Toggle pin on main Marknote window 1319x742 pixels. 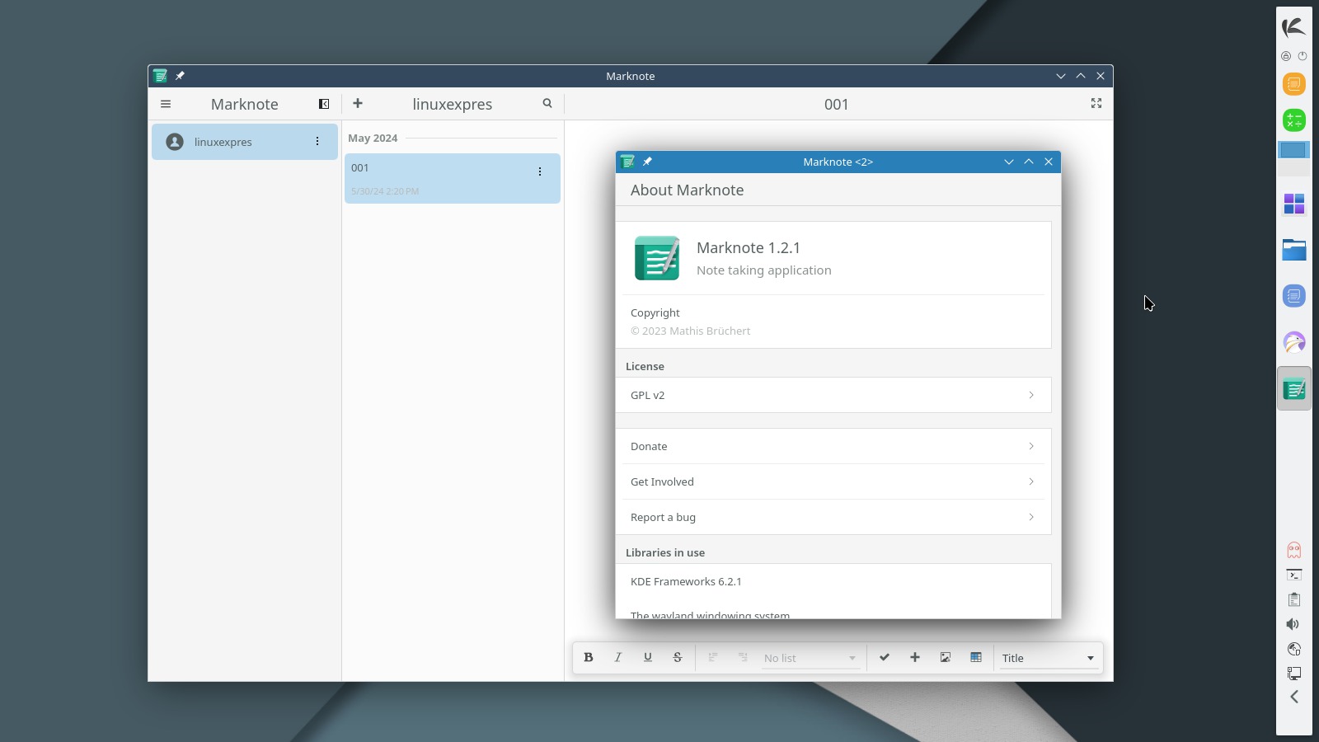tap(180, 76)
